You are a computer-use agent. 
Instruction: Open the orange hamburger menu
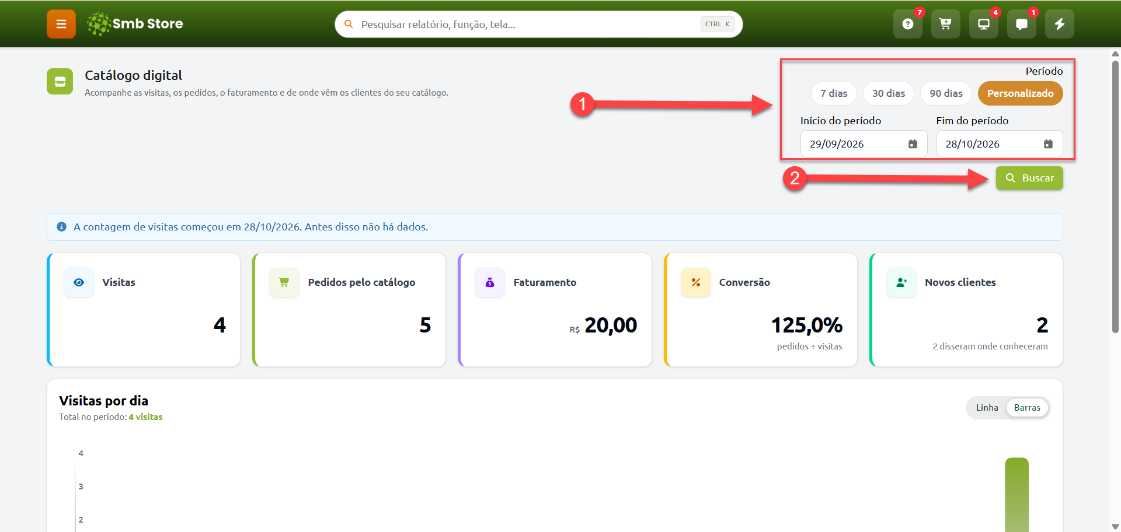(61, 24)
